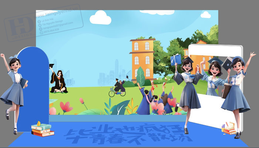Select the Chinese graduation text on the blue floor
The width and height of the screenshot is (259, 148).
[x=127, y=134]
